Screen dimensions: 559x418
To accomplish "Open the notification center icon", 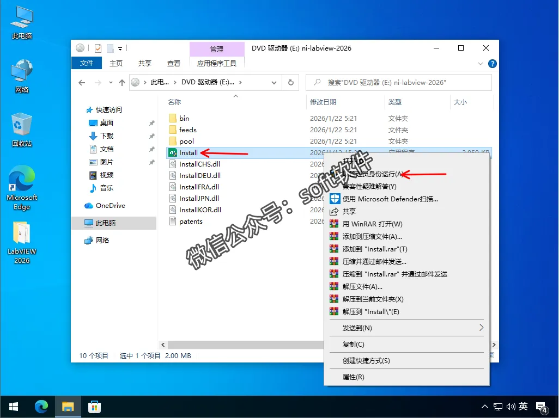I will pyautogui.click(x=542, y=407).
